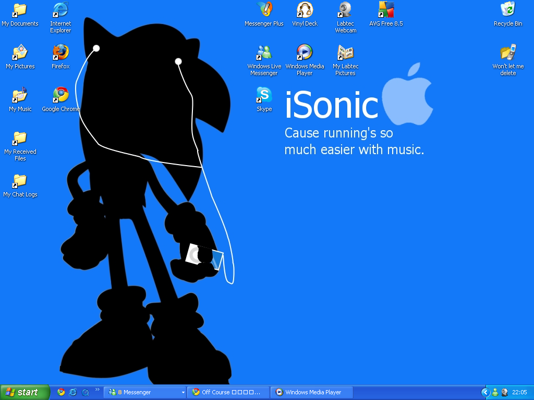Click the Messenger Plus desktop shortcut
The image size is (534, 400).
pos(264,15)
